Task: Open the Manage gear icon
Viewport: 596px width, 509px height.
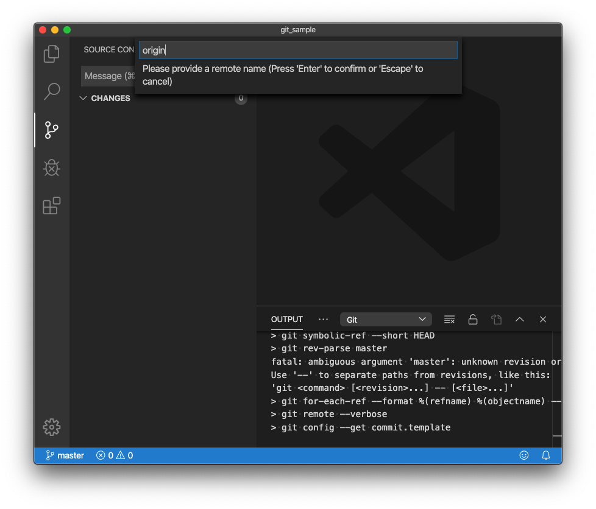Action: click(x=52, y=427)
